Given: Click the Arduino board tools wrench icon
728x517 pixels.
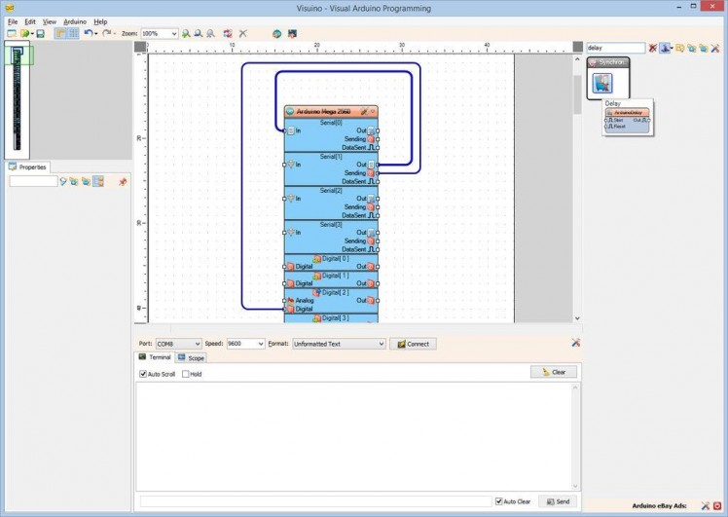Looking at the screenshot, I should (x=363, y=112).
